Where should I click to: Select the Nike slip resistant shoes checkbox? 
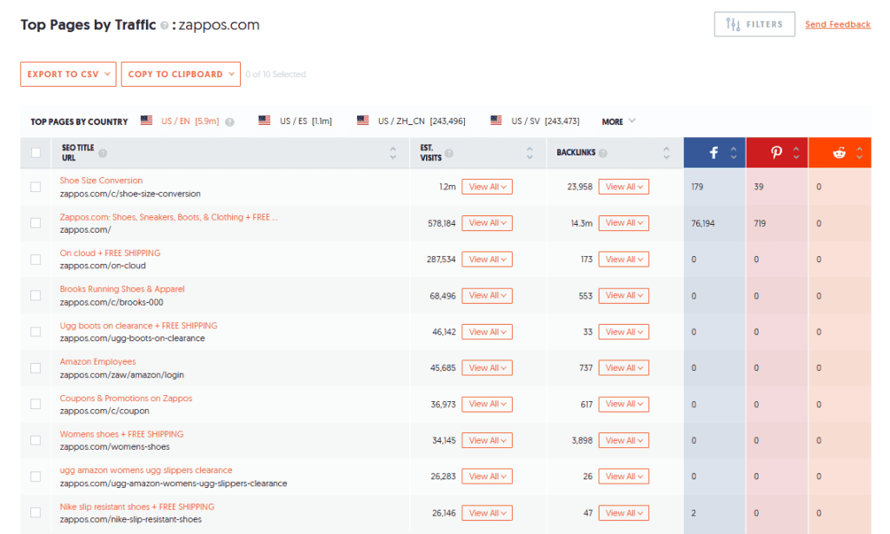[x=36, y=512]
